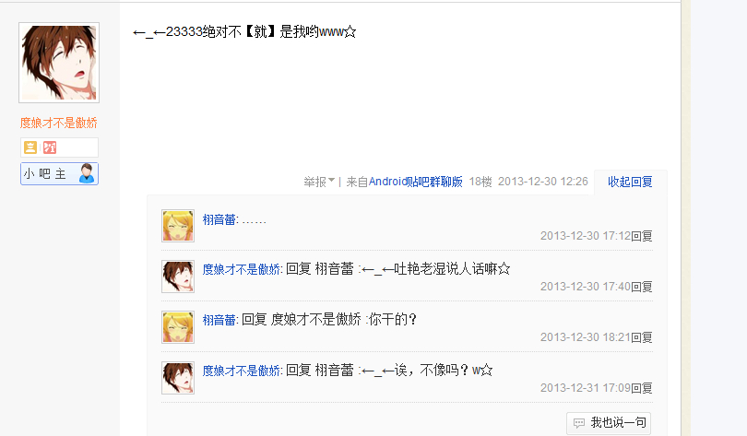Reply to the 17:12 comment
The height and width of the screenshot is (436, 747).
tap(642, 236)
